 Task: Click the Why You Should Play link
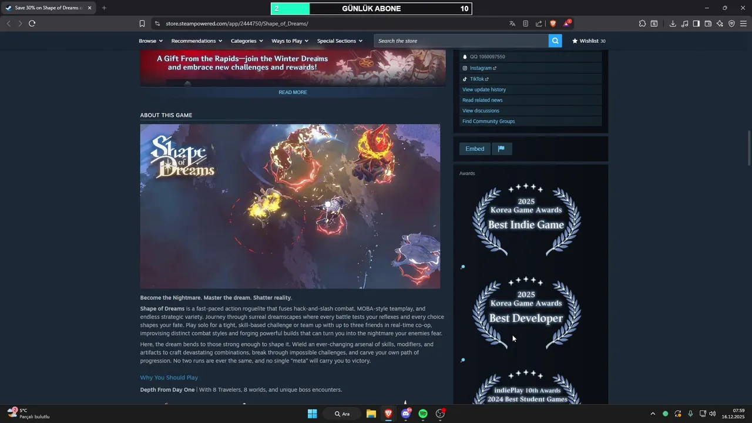point(169,377)
